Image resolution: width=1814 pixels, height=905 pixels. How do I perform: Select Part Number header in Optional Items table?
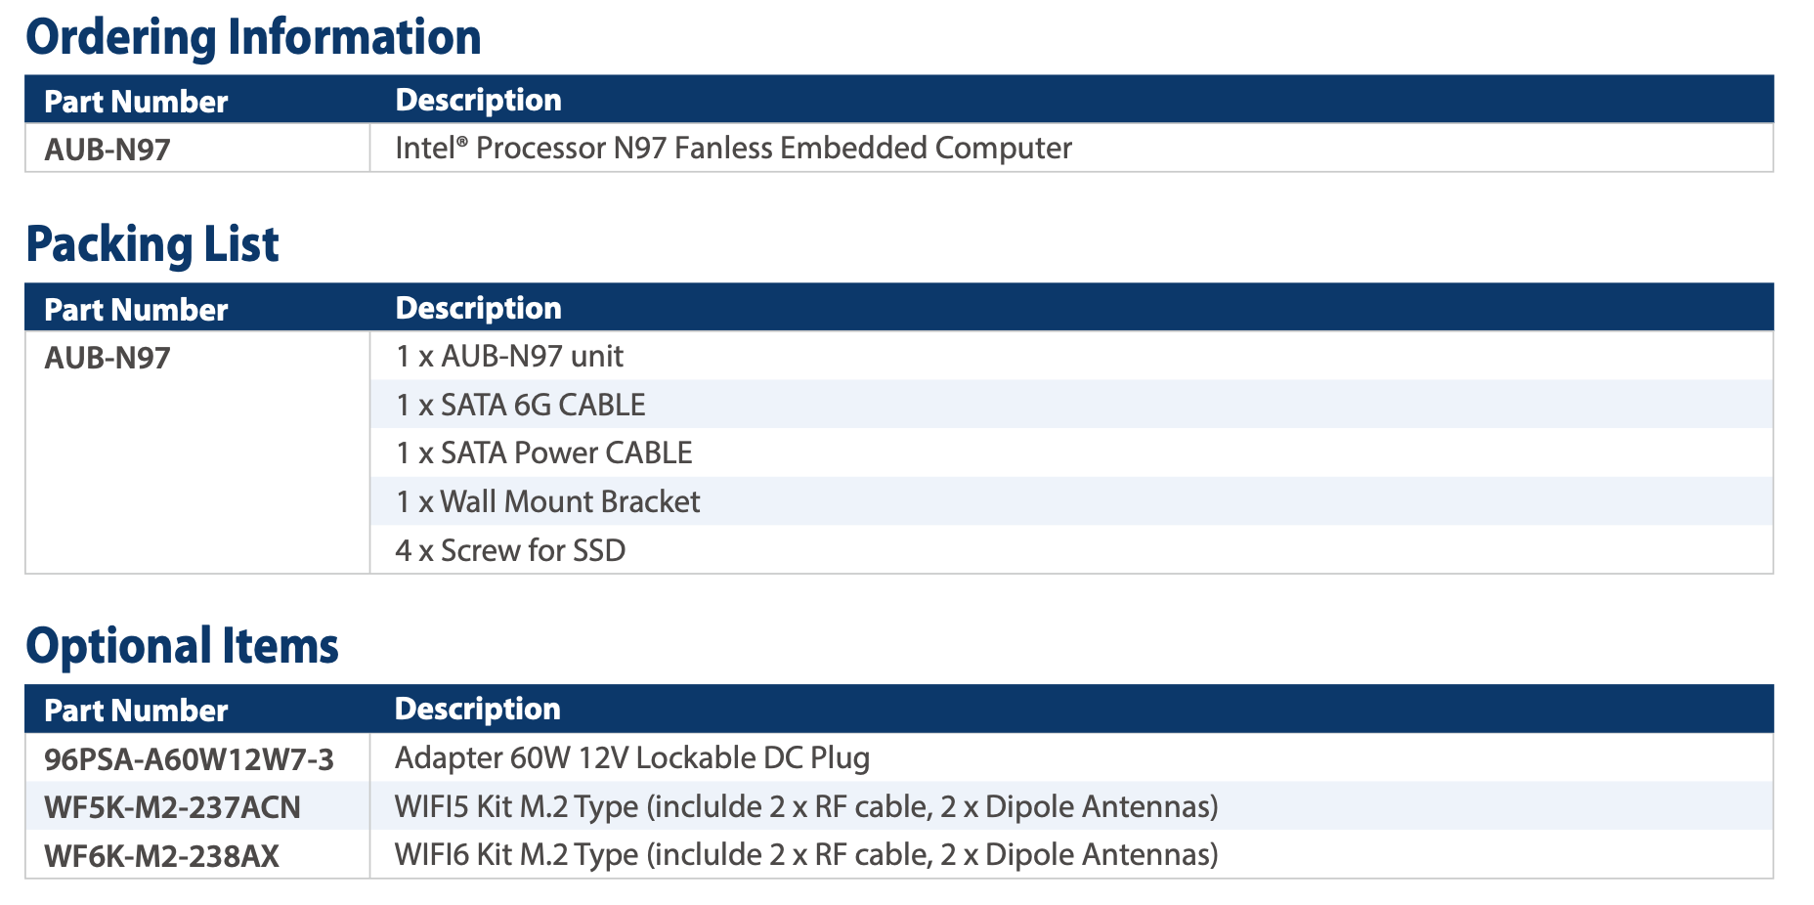136,711
